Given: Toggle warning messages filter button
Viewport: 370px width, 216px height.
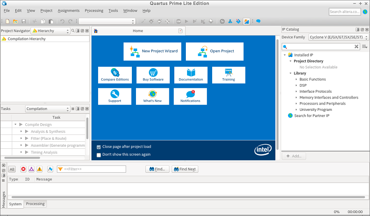Looking at the screenshot, I should [x=40, y=169].
